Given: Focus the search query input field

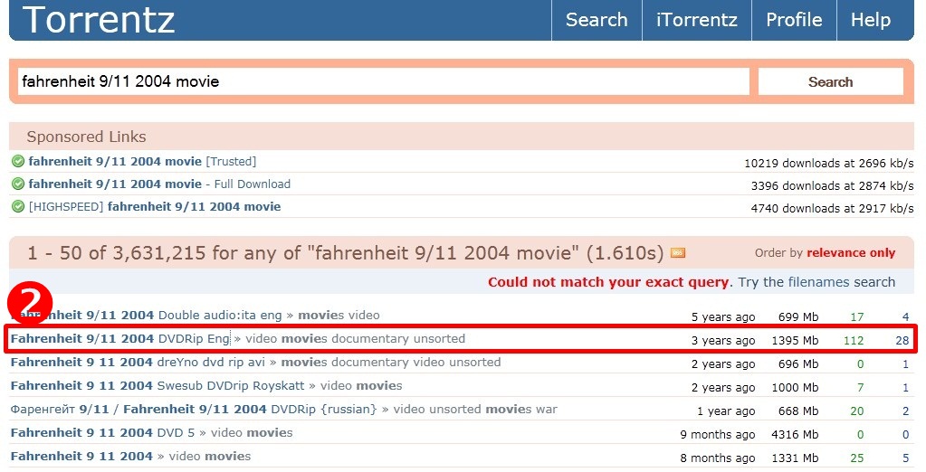Looking at the screenshot, I should [384, 81].
